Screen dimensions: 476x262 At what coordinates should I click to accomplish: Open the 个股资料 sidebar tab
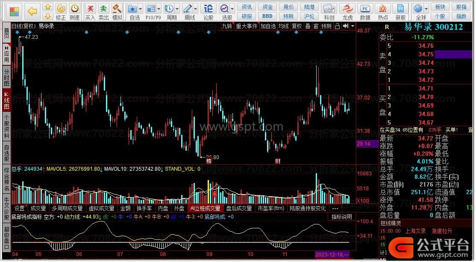click(6, 126)
